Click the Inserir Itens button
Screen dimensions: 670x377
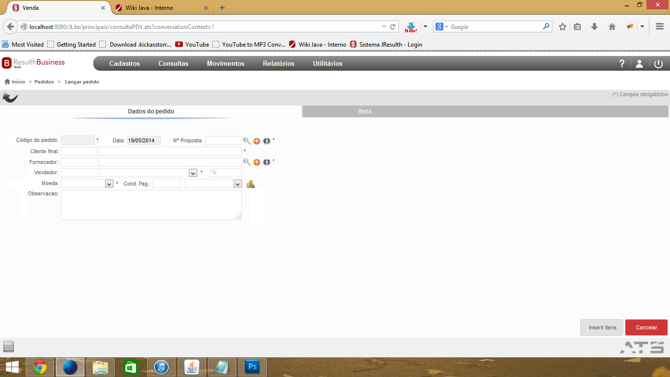602,327
